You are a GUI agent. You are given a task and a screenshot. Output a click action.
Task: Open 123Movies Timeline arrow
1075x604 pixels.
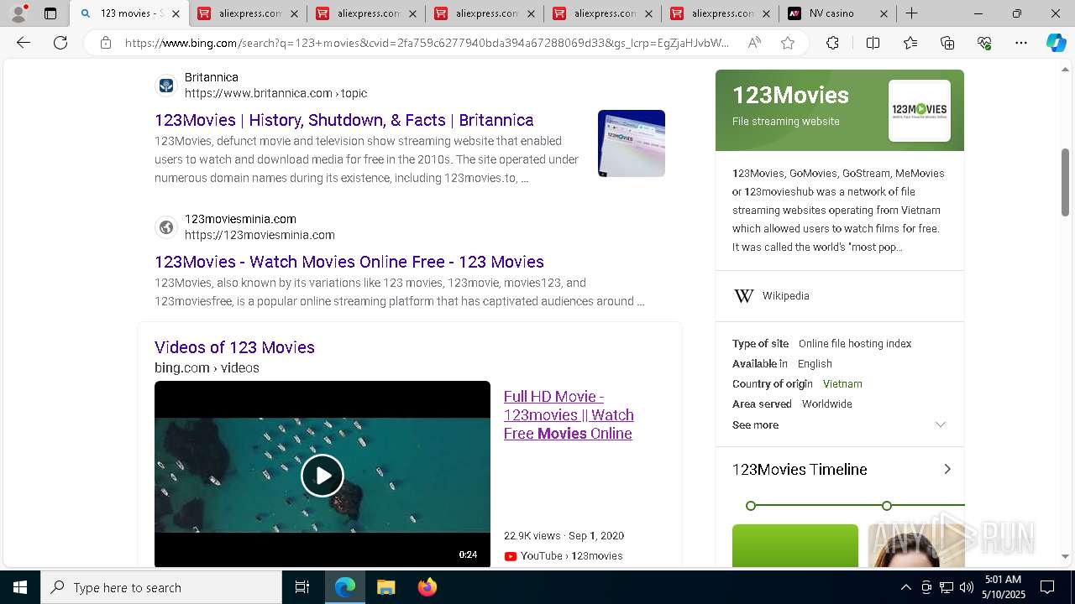pyautogui.click(x=947, y=470)
